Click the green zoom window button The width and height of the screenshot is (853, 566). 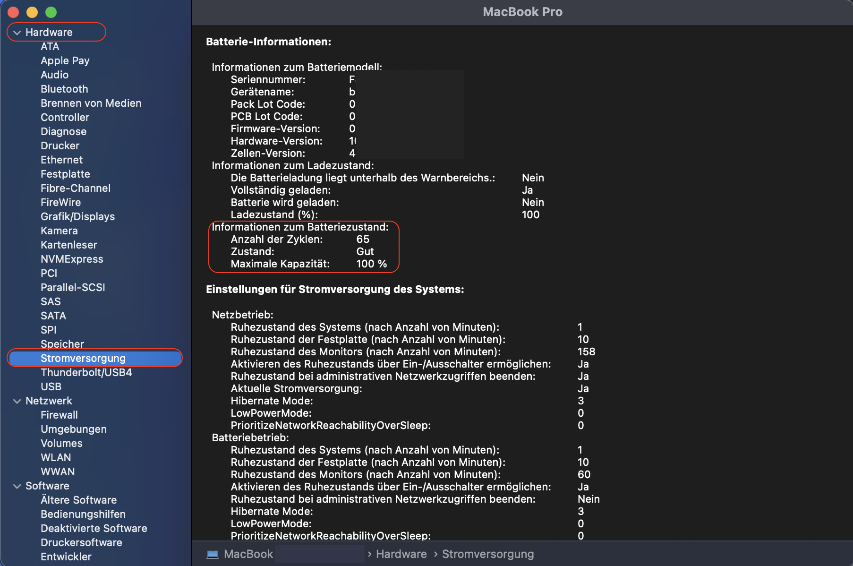[51, 12]
